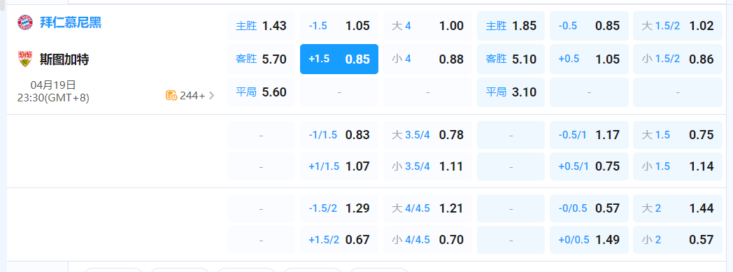This screenshot has width=733, height=272.
Task: Select handicap -1.5/2 at 1.29
Action: tap(339, 208)
